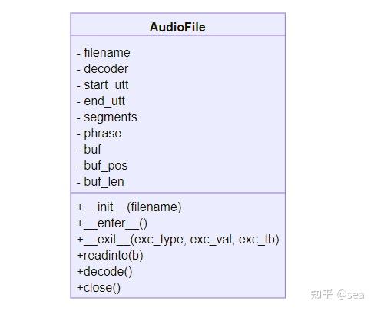Viewport: 374px width, 311px height.
Task: Click the readinto(b) method
Action: 110,256
